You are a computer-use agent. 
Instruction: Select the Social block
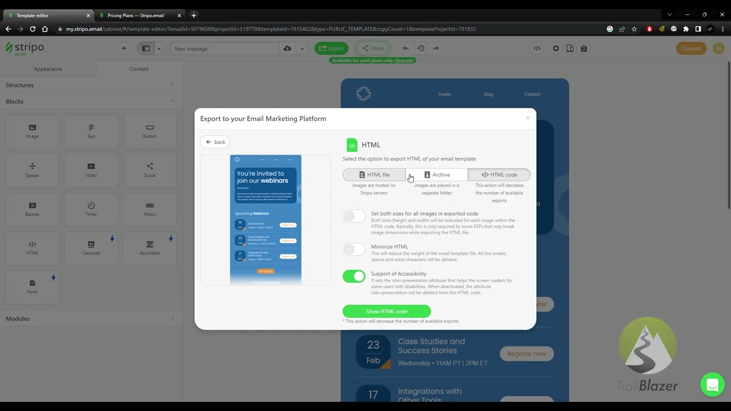click(150, 170)
